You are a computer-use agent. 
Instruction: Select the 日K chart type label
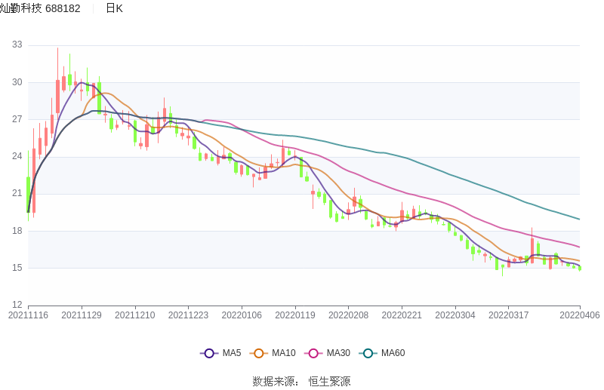[114, 8]
